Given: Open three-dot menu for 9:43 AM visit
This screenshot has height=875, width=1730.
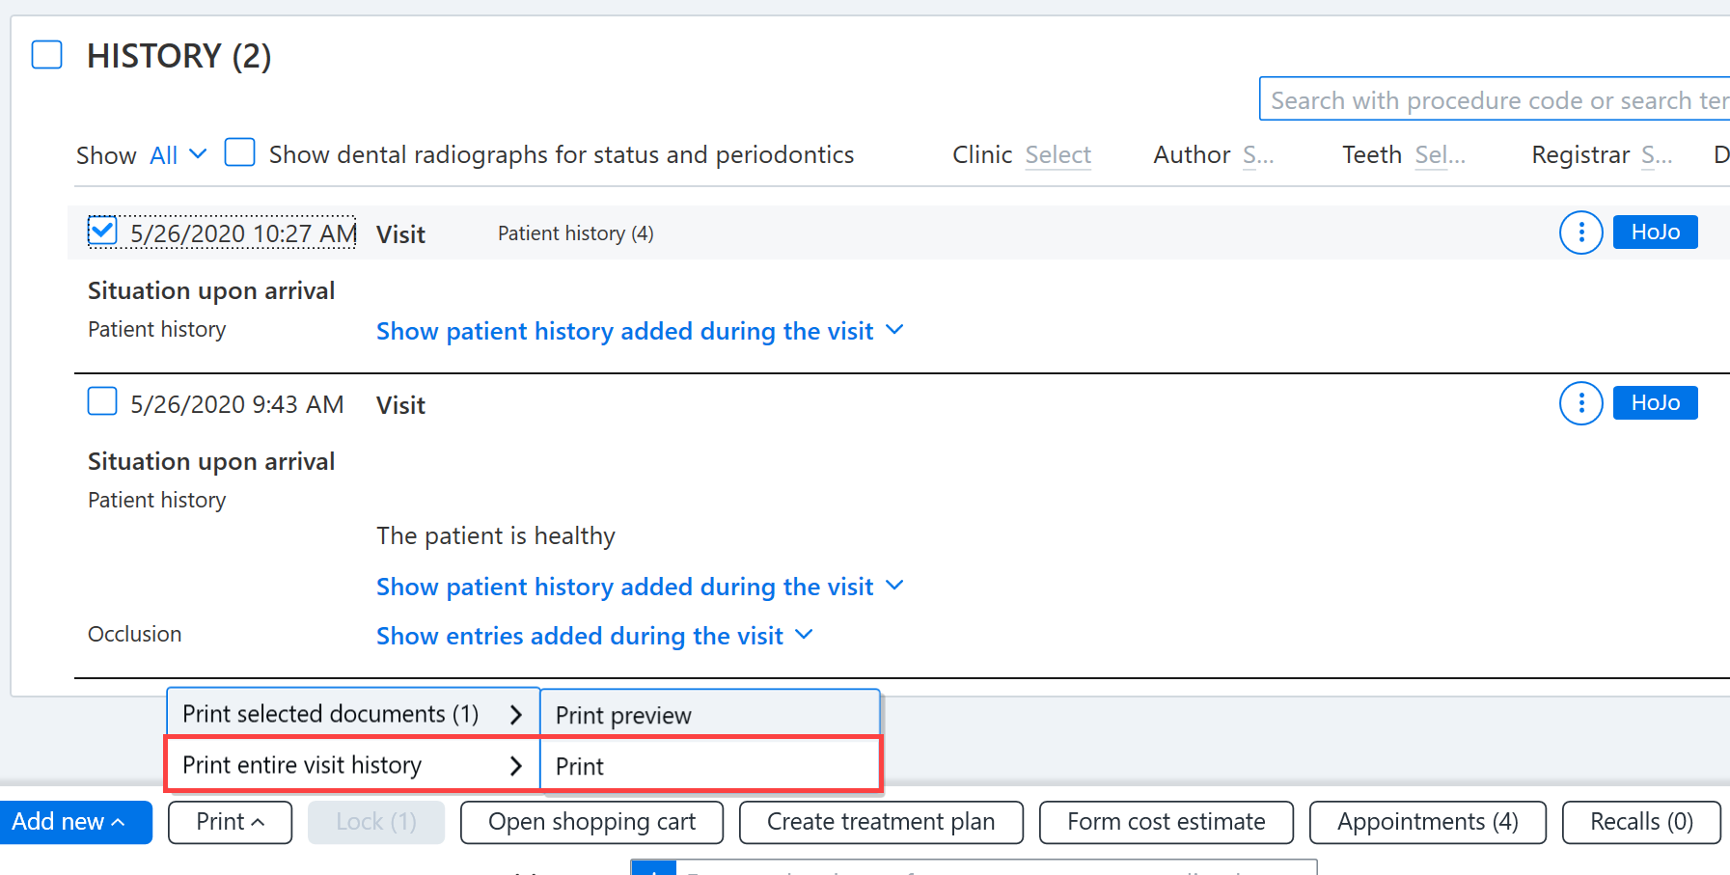Looking at the screenshot, I should point(1580,403).
